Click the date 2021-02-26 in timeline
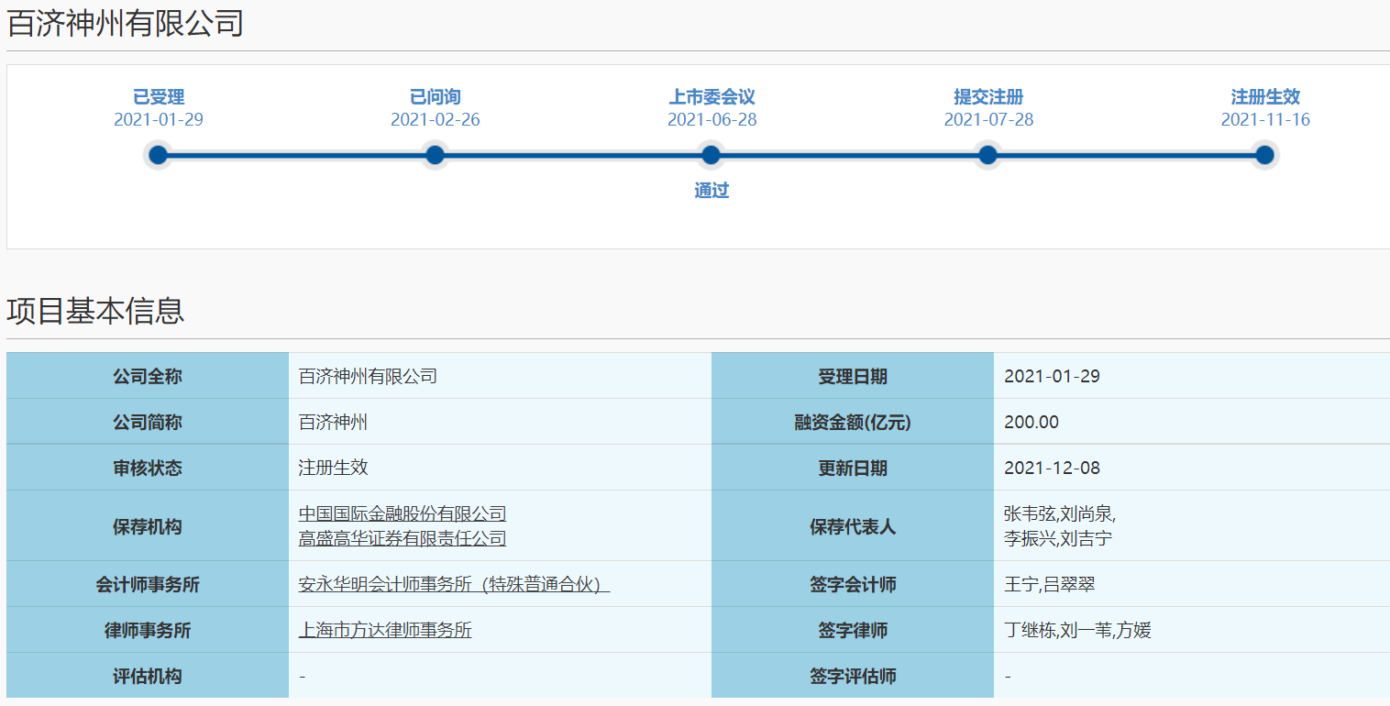Viewport: 1390px width, 706px height. pos(436,120)
